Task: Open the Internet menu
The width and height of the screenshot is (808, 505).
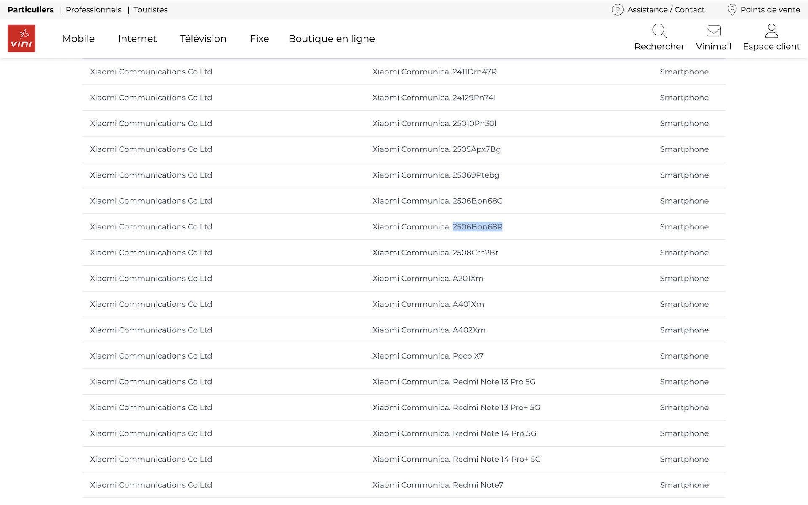Action: (137, 39)
